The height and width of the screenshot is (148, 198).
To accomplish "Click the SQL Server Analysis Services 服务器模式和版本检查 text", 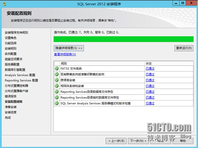I will (95, 103).
